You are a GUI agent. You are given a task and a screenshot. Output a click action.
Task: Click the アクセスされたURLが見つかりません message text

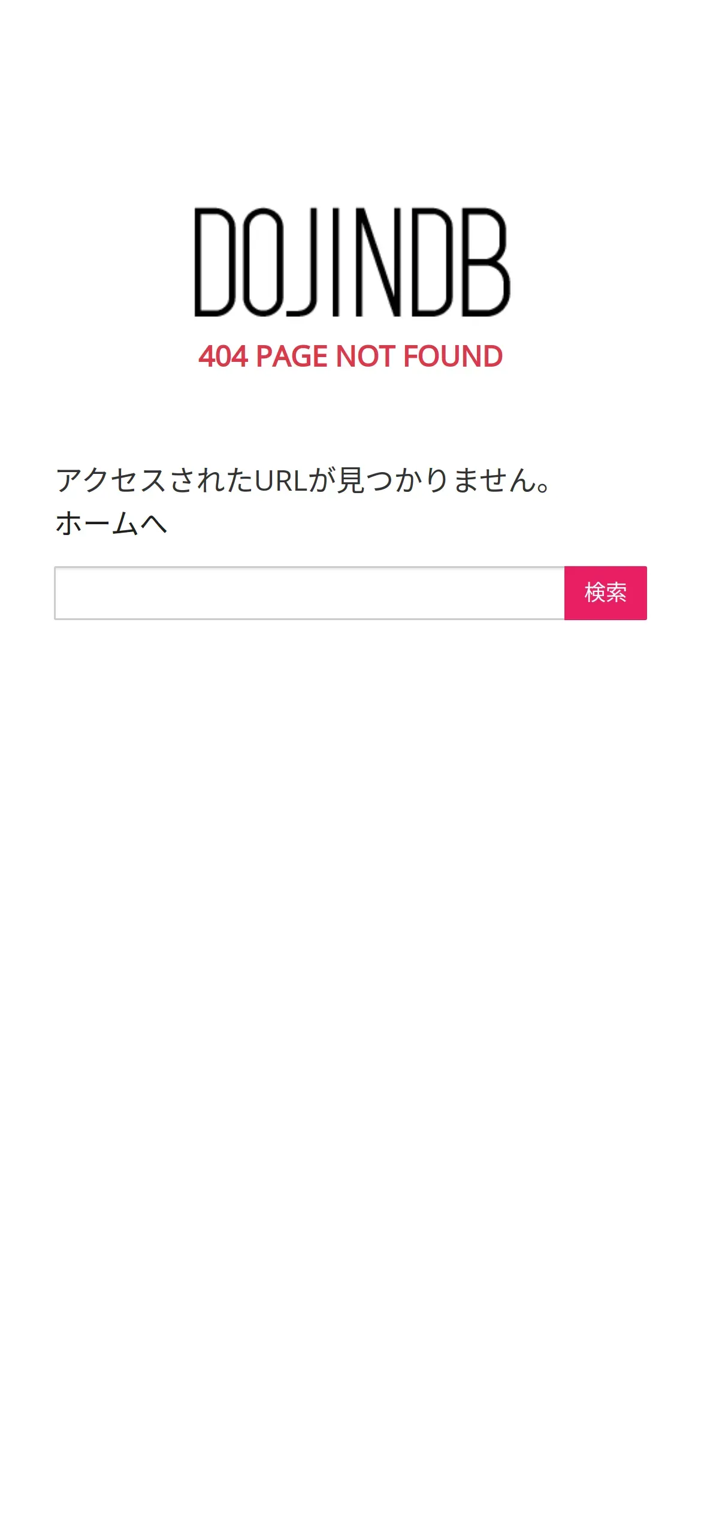click(x=303, y=481)
